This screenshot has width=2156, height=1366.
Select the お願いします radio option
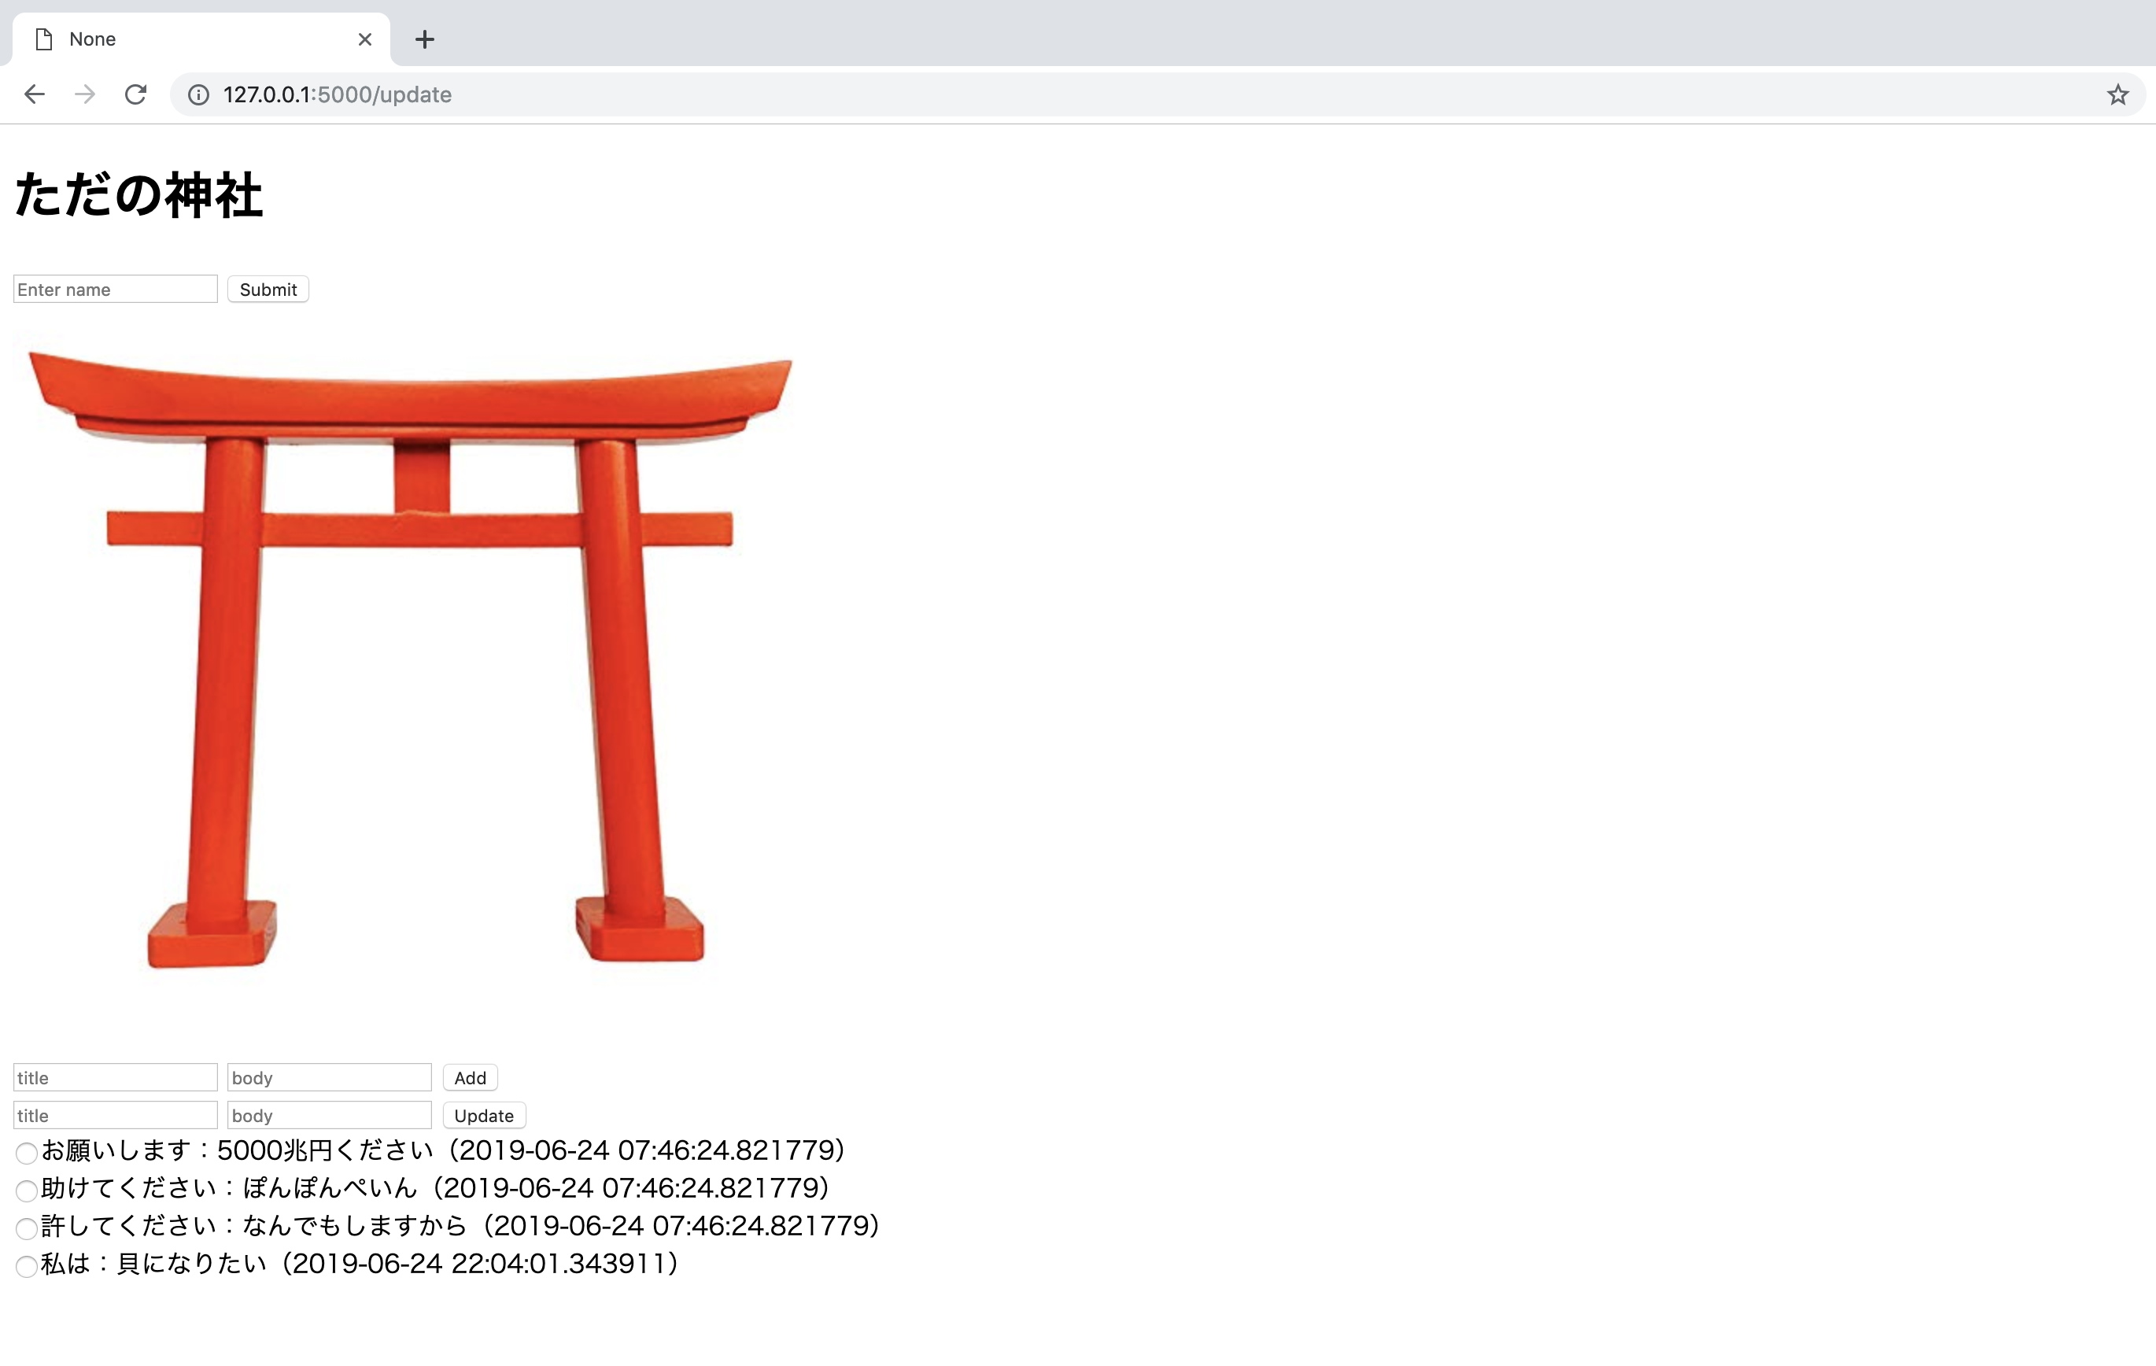tap(25, 1153)
